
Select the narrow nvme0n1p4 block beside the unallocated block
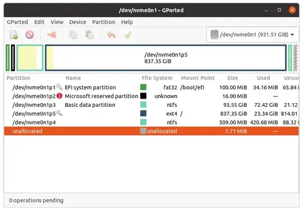tap(290, 58)
